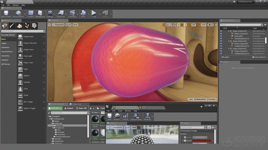Toggle visibility of SpotLight2 in outliner
Image resolution: width=268 pixels, height=150 pixels.
221,36
